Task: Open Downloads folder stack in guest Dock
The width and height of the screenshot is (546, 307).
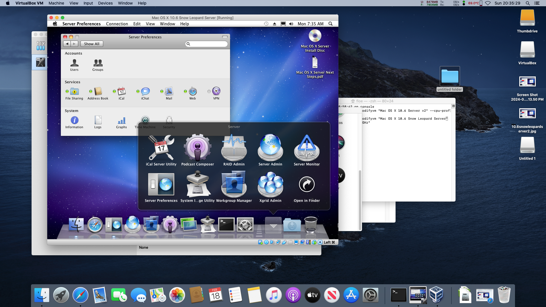Action: click(x=292, y=225)
